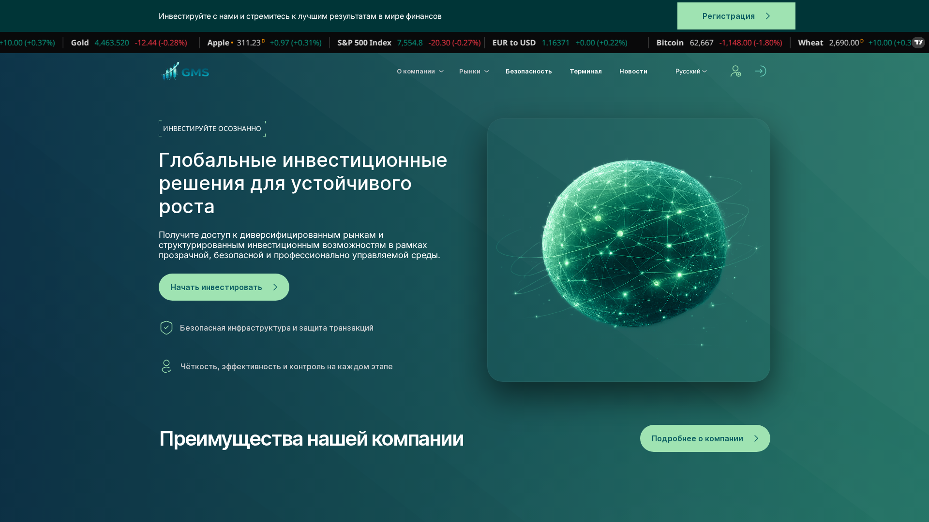
Task: Open the Русский language selector
Action: coord(691,71)
